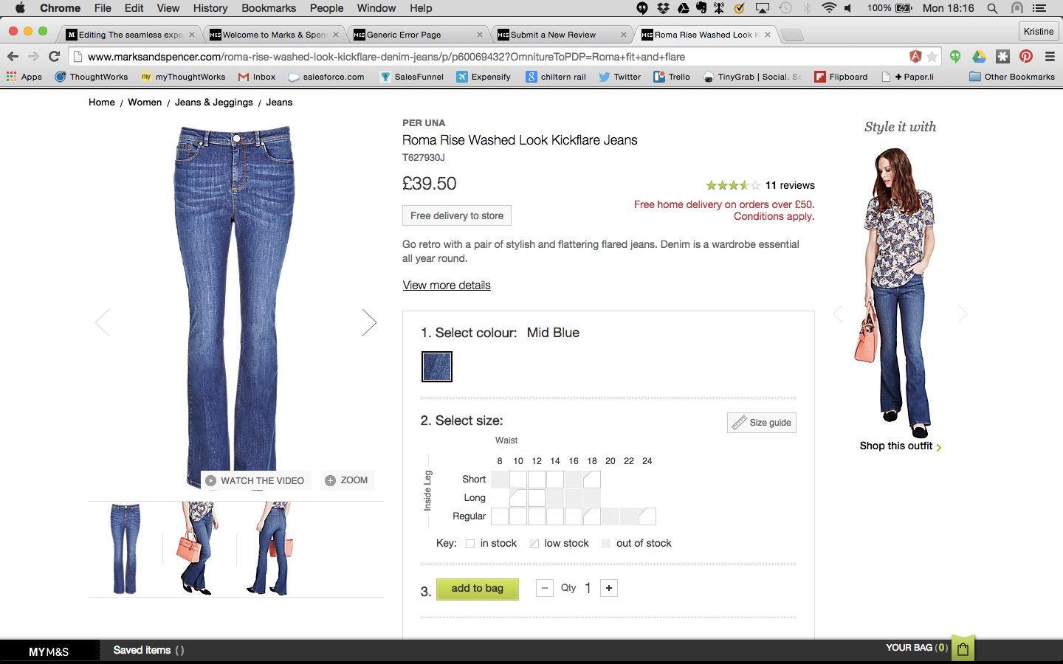Switch to the Submit a New Review tab
Image resolution: width=1063 pixels, height=664 pixels.
[563, 35]
